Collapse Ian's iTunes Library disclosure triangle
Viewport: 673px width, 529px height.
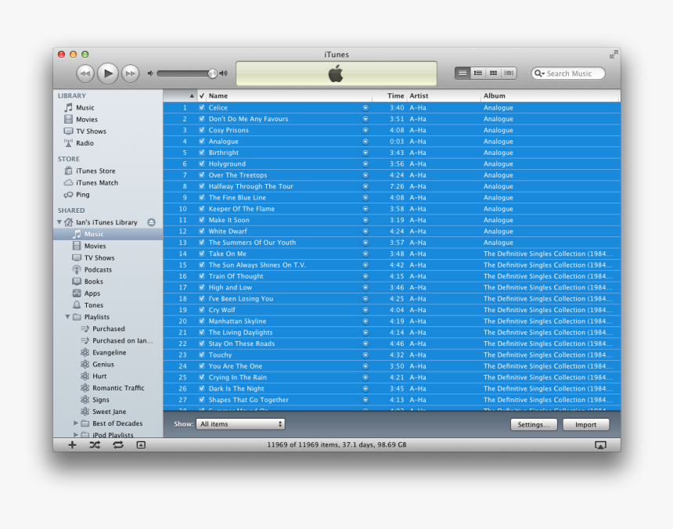[x=59, y=222]
